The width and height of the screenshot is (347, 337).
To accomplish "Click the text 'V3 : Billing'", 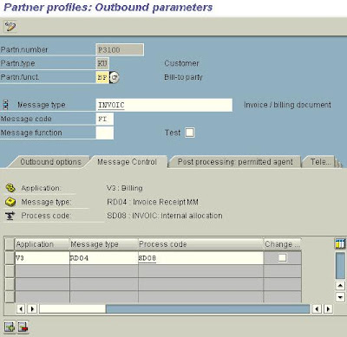I will click(x=125, y=188).
